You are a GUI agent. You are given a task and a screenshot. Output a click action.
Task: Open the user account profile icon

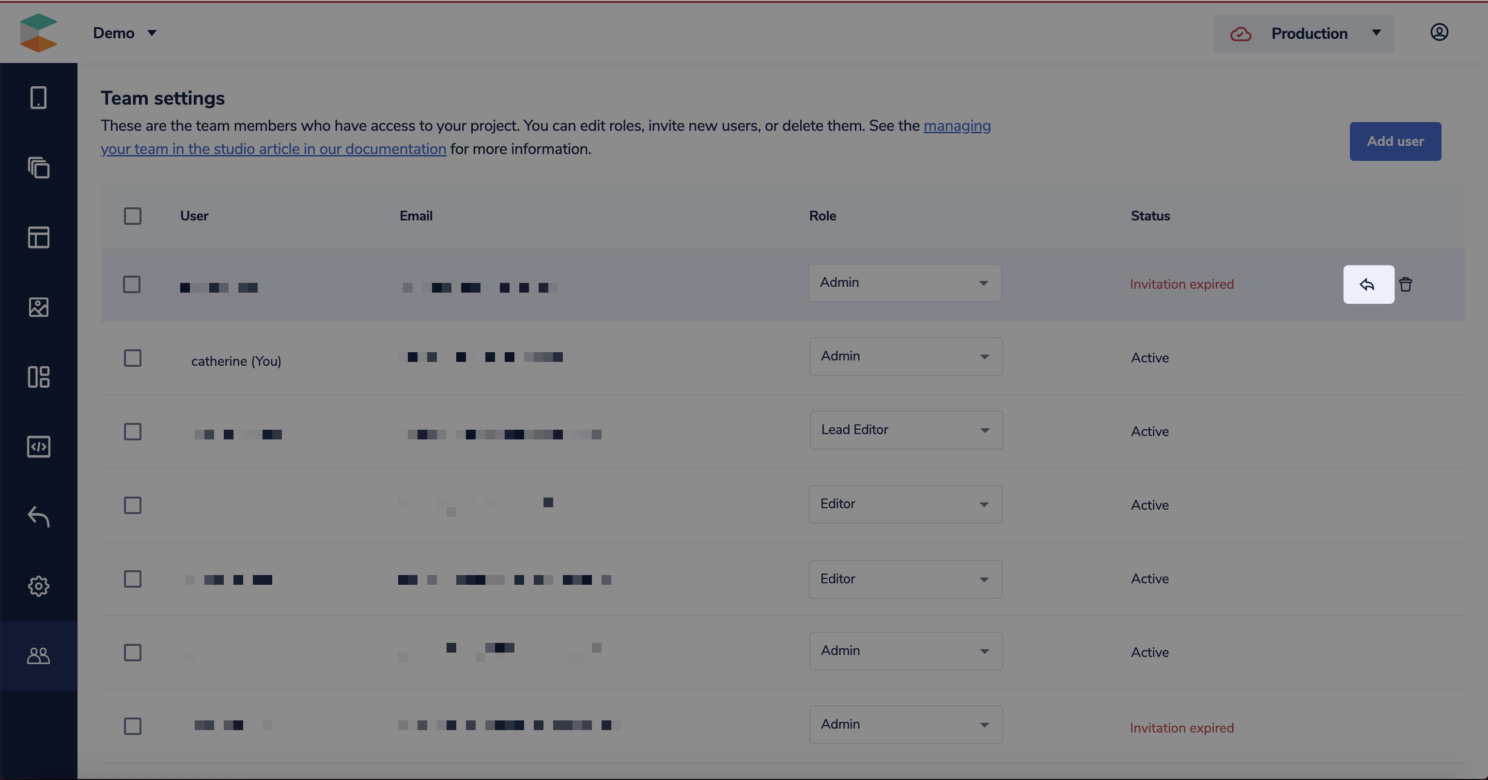click(x=1439, y=32)
